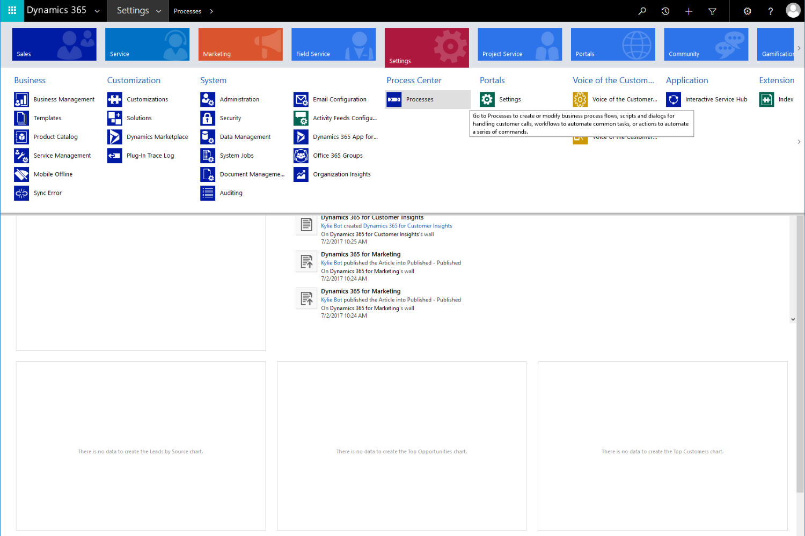805x536 pixels.
Task: Select the Service tile
Action: click(x=147, y=44)
